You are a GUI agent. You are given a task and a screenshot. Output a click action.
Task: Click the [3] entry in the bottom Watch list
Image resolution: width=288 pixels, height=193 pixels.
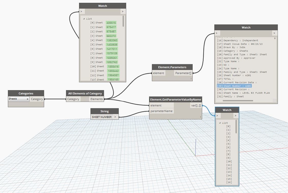228,137
